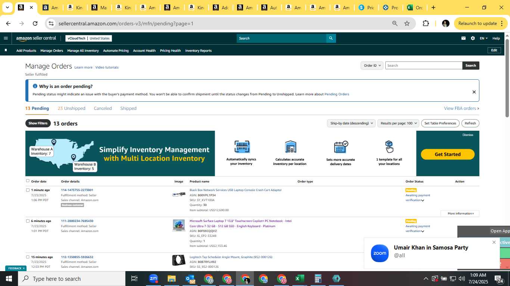This screenshot has height=286, width=510.
Task: Bookmark this page with the star icon
Action: pos(407,23)
